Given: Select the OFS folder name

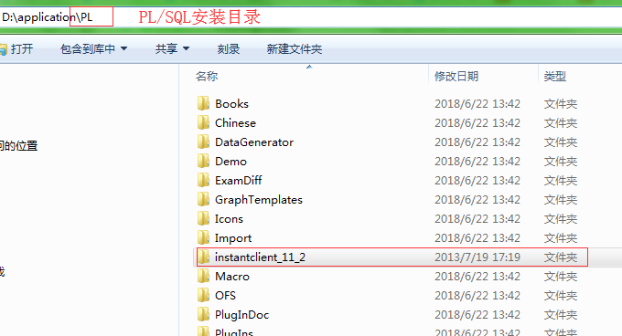Looking at the screenshot, I should click(225, 296).
